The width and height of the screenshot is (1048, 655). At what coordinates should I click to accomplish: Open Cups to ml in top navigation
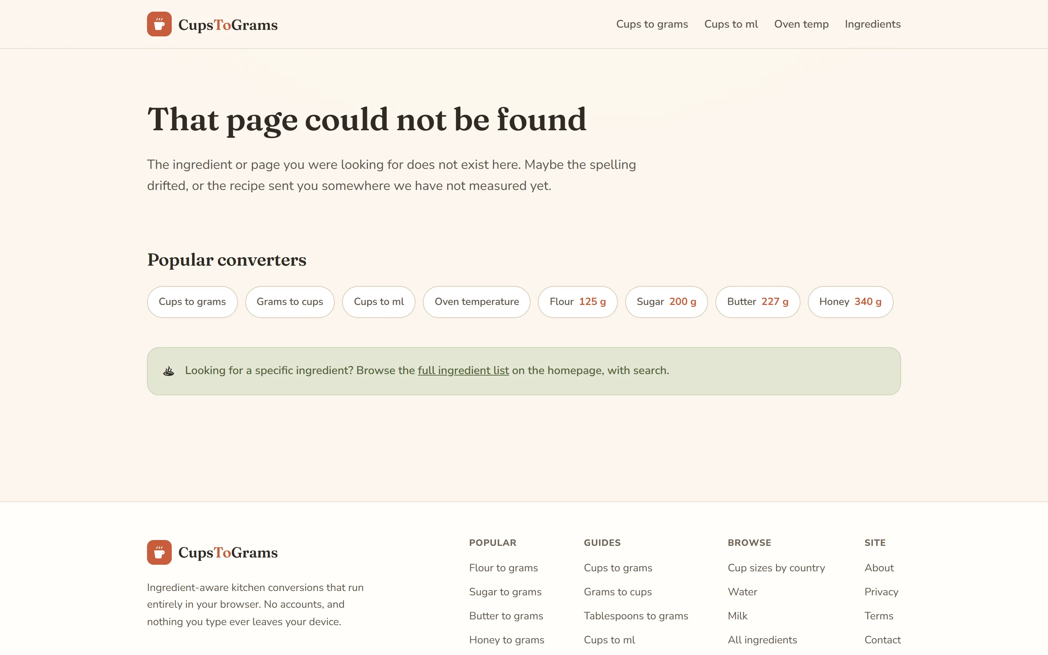[731, 24]
